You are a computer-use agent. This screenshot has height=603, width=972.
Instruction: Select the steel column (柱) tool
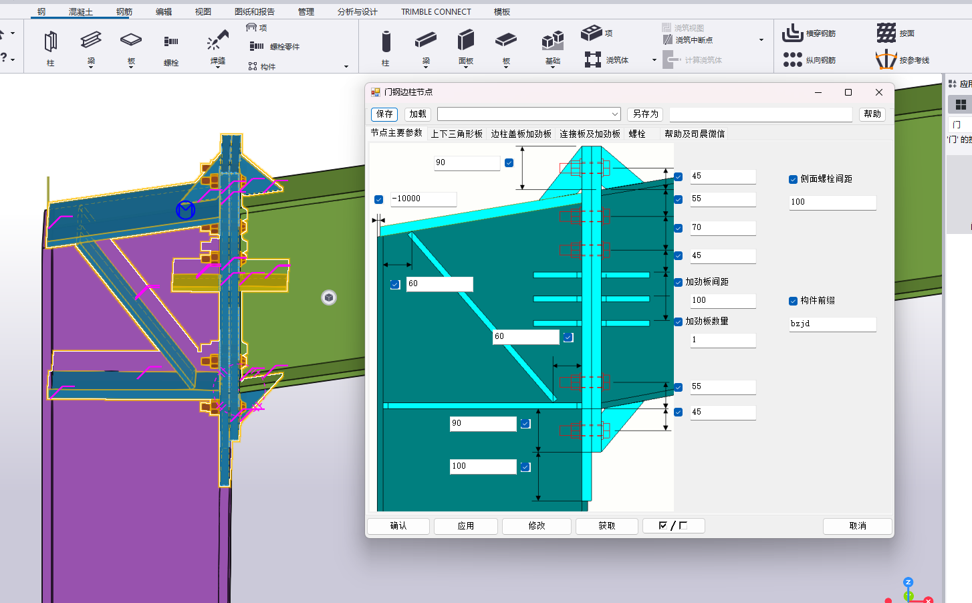(50, 42)
